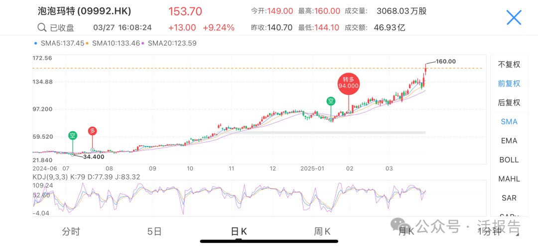Tap the 2025-01 date axis label
This screenshot has height=248, width=538.
pos(311,168)
